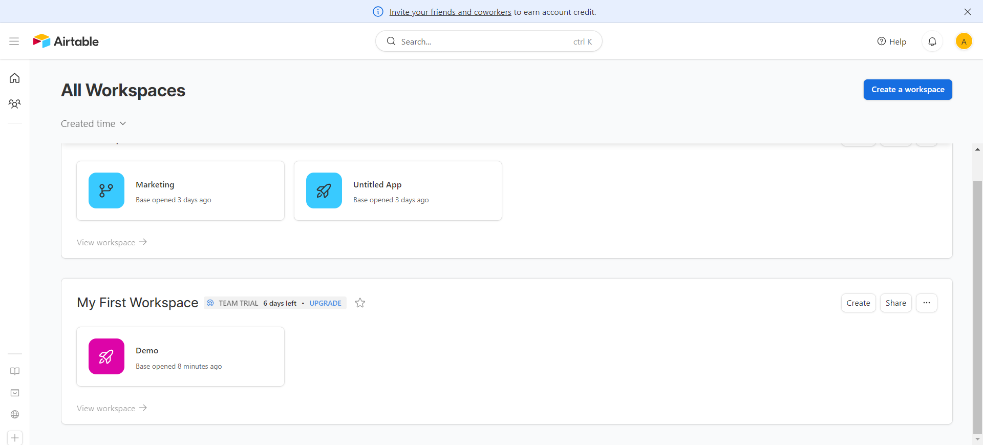Click TEAM TRIAL badge text
The height and width of the screenshot is (445, 983).
pos(239,303)
